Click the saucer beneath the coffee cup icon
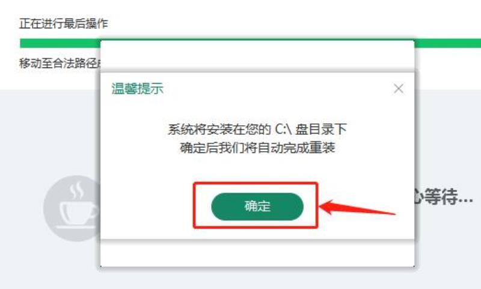481x289 pixels. tap(78, 227)
